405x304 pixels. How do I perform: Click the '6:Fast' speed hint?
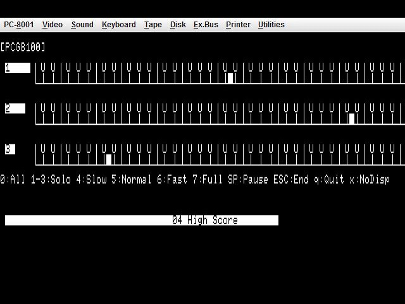click(x=172, y=179)
